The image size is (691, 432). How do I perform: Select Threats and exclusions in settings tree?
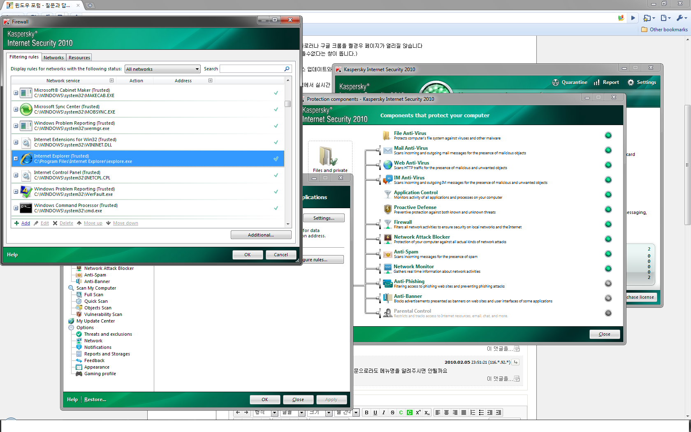coord(108,334)
